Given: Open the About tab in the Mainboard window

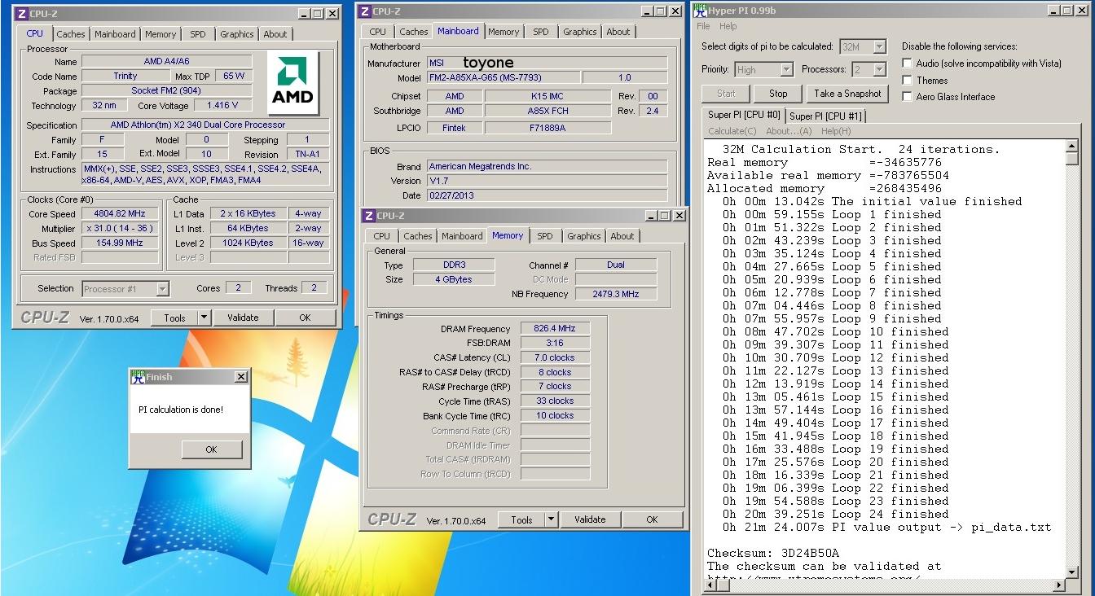Looking at the screenshot, I should click(618, 32).
